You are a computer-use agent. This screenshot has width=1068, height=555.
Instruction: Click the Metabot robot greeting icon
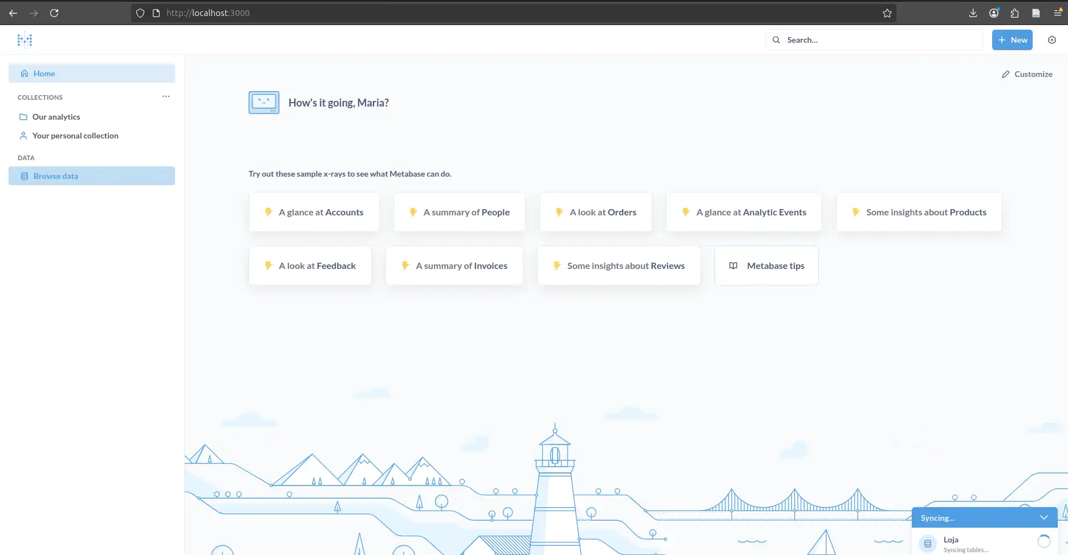(264, 103)
